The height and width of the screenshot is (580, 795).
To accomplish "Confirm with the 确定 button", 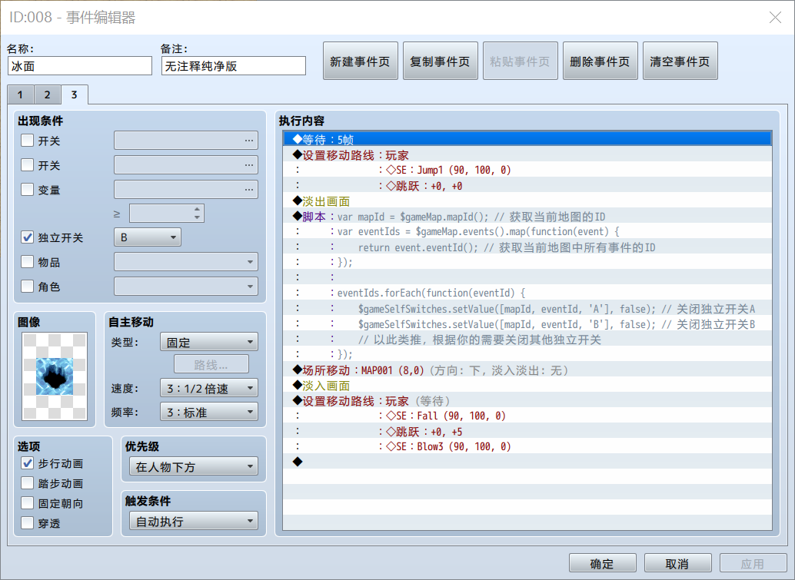I will (x=602, y=563).
